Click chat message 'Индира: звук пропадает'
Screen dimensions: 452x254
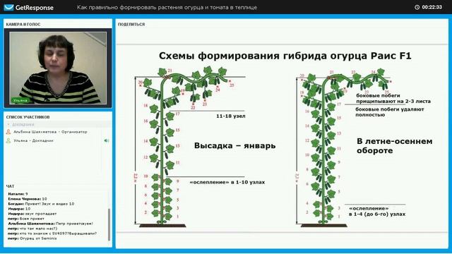(x=32, y=214)
